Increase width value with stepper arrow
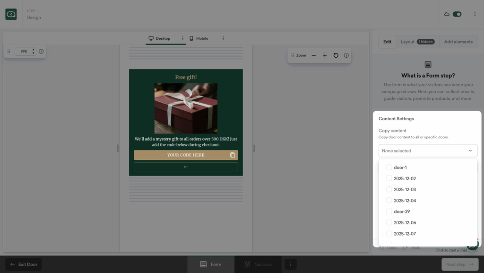Viewport: 484px width, 273px height. (33, 50)
